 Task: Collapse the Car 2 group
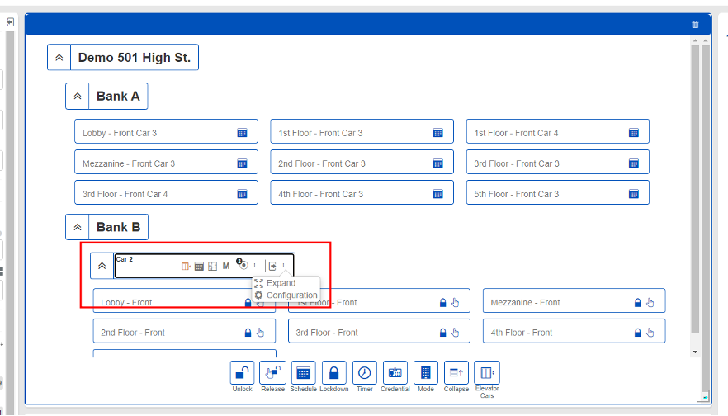[x=102, y=266]
